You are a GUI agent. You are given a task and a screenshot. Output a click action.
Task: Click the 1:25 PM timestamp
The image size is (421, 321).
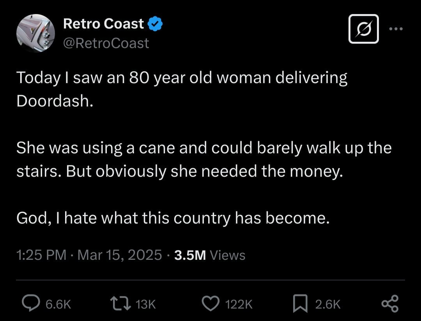click(x=41, y=255)
